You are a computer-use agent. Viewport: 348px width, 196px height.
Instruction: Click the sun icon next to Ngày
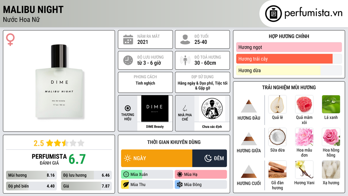tap(127, 158)
